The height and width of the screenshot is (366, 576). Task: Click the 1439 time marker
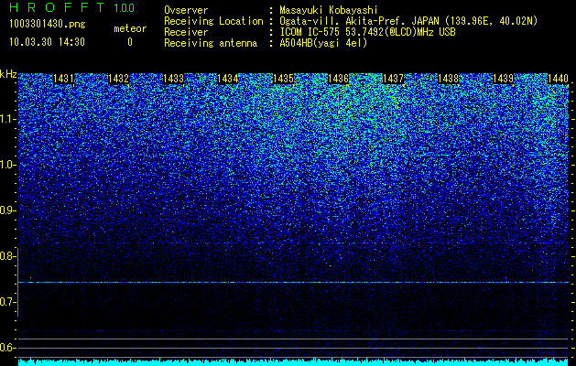click(x=503, y=79)
